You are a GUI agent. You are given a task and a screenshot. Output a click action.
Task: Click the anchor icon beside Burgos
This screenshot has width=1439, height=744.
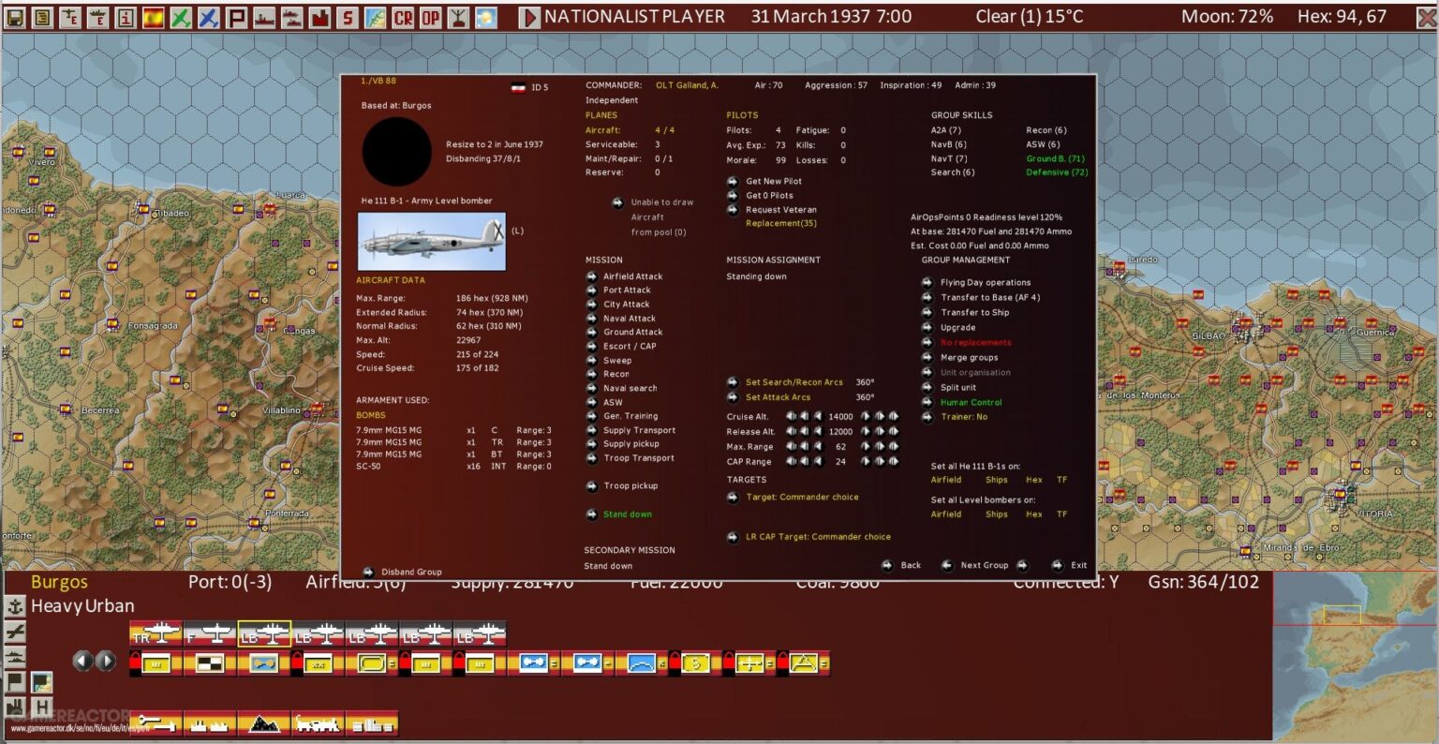click(x=14, y=606)
